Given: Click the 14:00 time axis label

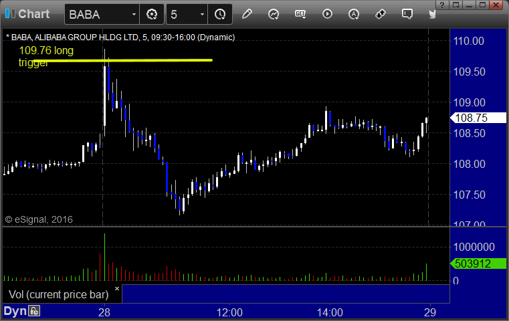Looking at the screenshot, I should [x=330, y=312].
